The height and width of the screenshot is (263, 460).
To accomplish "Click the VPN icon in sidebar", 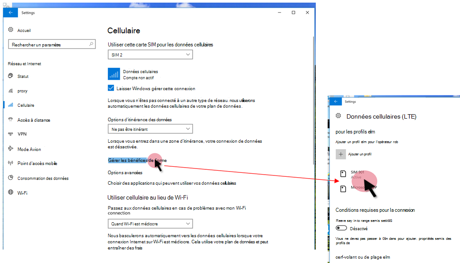I will coord(11,134).
